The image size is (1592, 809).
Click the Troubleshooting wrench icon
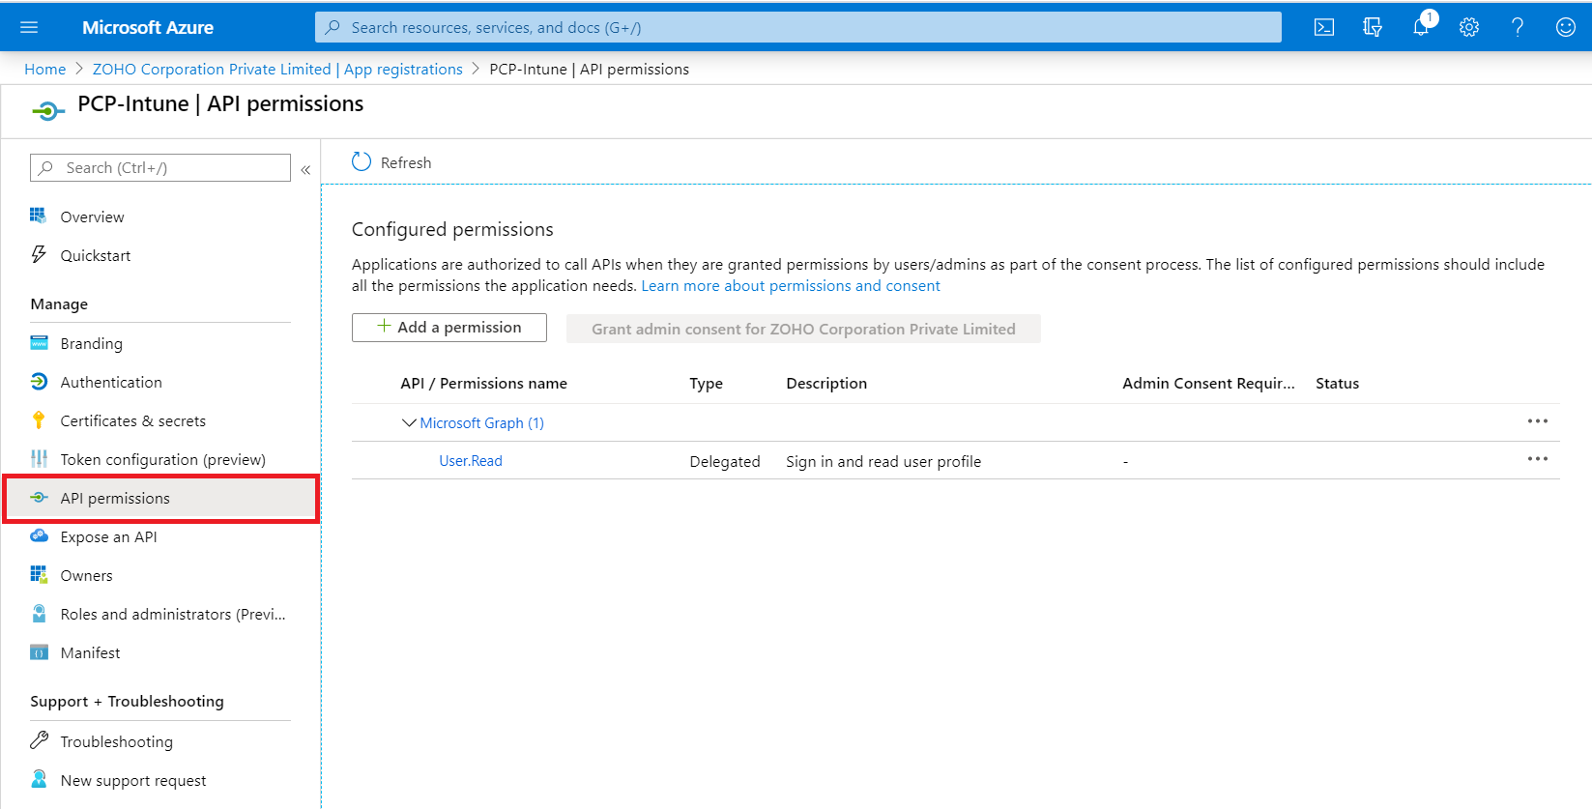pyautogui.click(x=39, y=740)
